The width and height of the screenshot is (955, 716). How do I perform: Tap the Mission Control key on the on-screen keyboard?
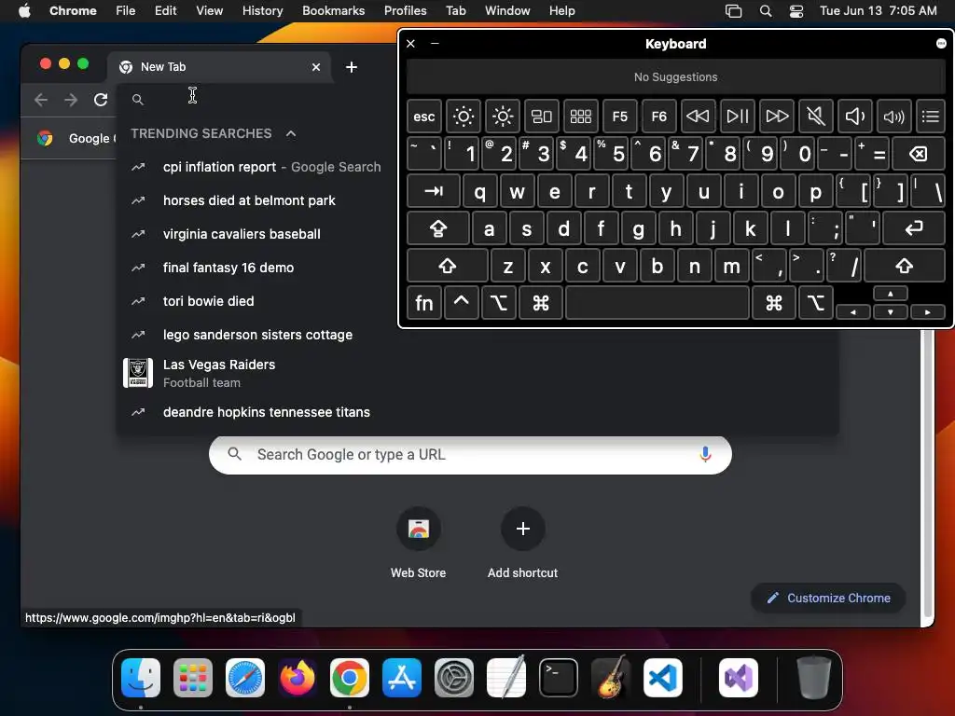pos(542,117)
